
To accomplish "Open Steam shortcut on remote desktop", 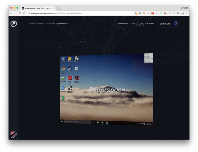I will [x=70, y=69].
